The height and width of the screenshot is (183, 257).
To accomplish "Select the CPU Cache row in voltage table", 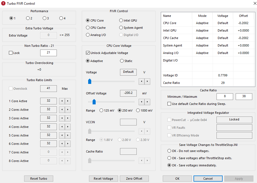I will [207, 38].
